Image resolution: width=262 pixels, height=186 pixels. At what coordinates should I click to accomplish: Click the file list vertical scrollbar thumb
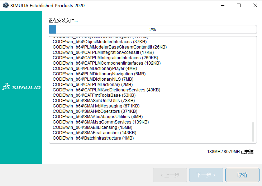(253, 132)
